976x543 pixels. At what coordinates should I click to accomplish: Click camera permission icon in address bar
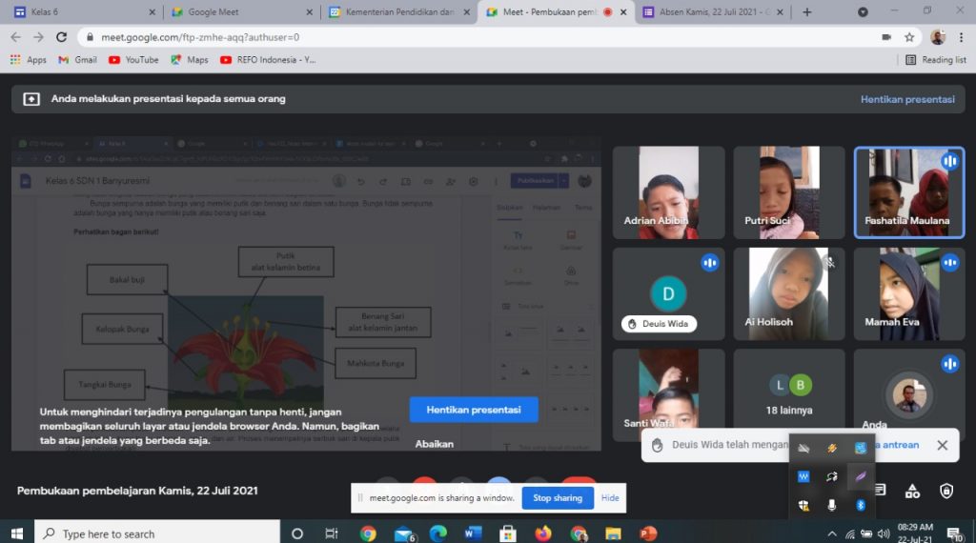pyautogui.click(x=886, y=37)
